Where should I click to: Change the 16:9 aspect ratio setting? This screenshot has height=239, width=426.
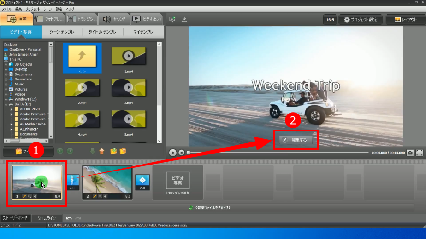330,19
